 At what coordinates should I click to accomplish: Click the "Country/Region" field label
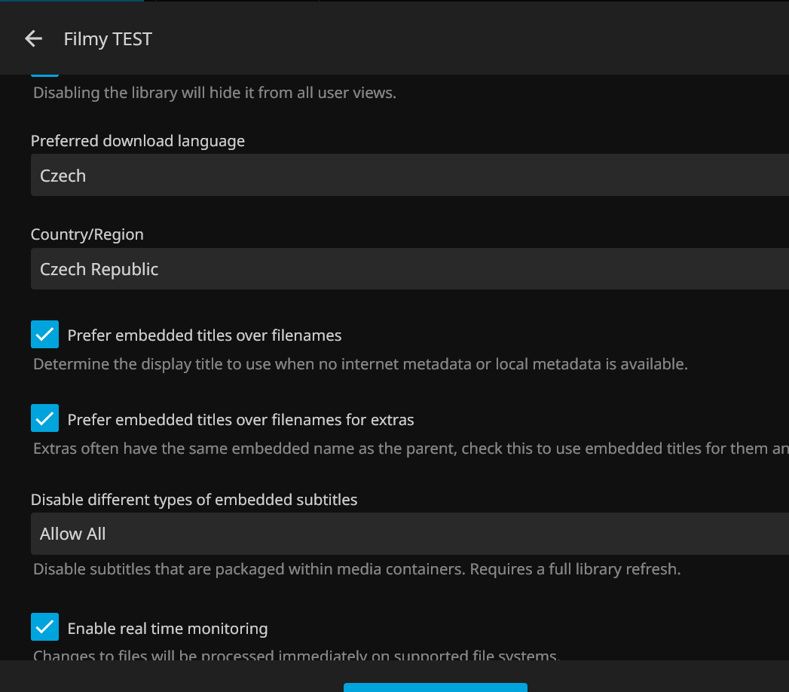pyautogui.click(x=87, y=234)
